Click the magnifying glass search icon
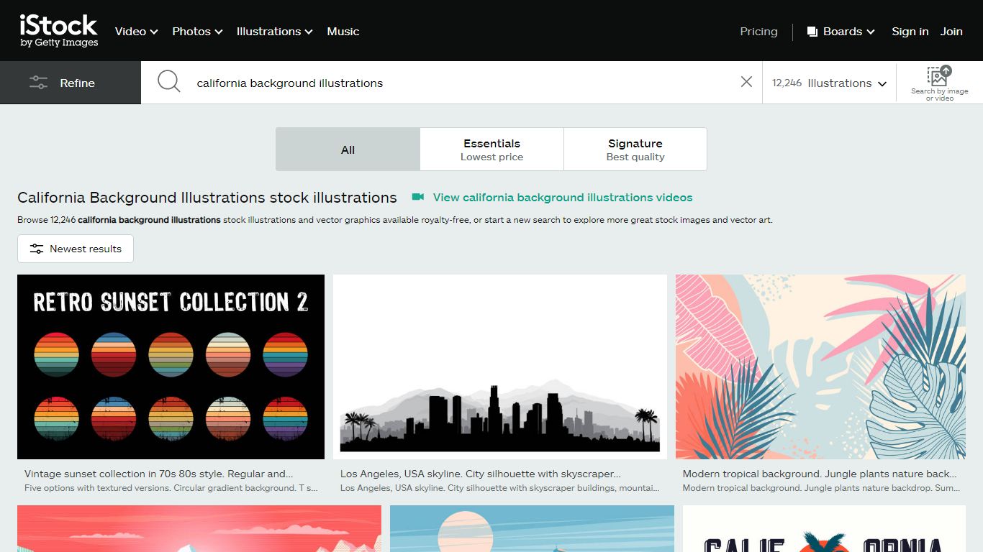This screenshot has width=983, height=552. (x=168, y=82)
